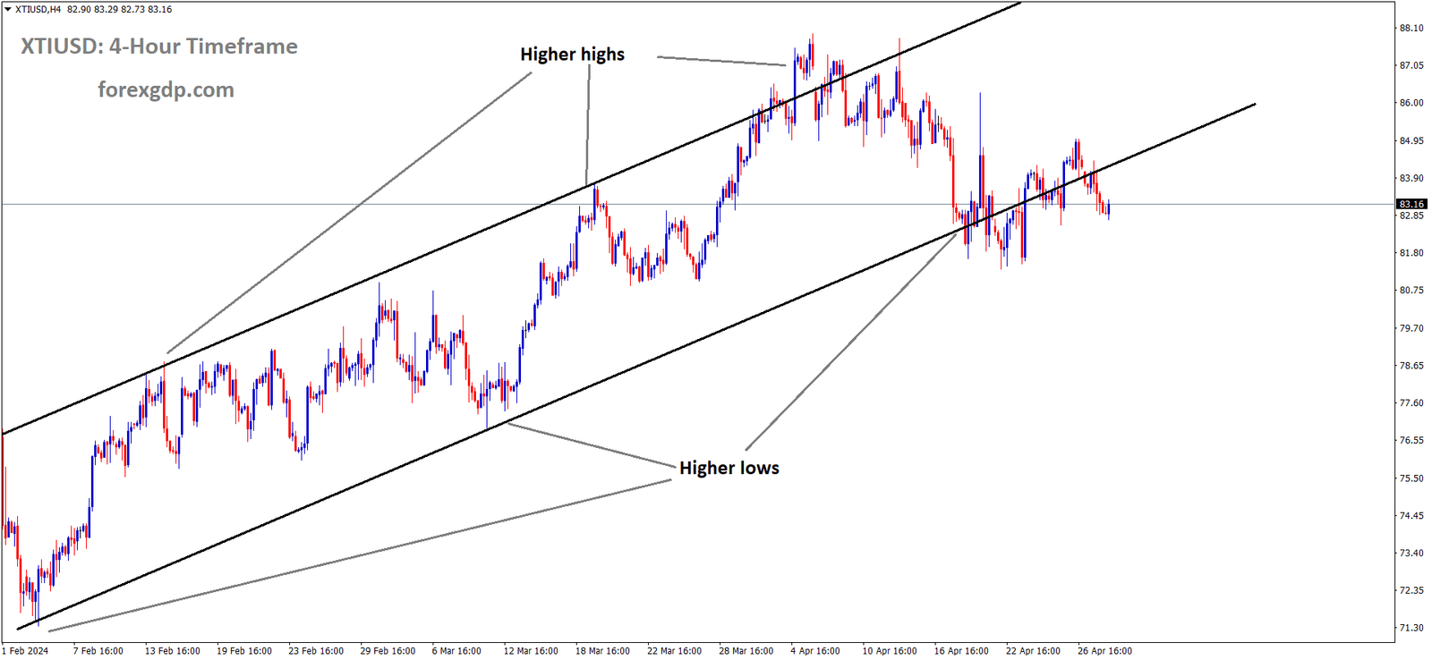Click the 76.55 price axis label
Viewport: 1432px width, 660px height.
(x=1411, y=440)
